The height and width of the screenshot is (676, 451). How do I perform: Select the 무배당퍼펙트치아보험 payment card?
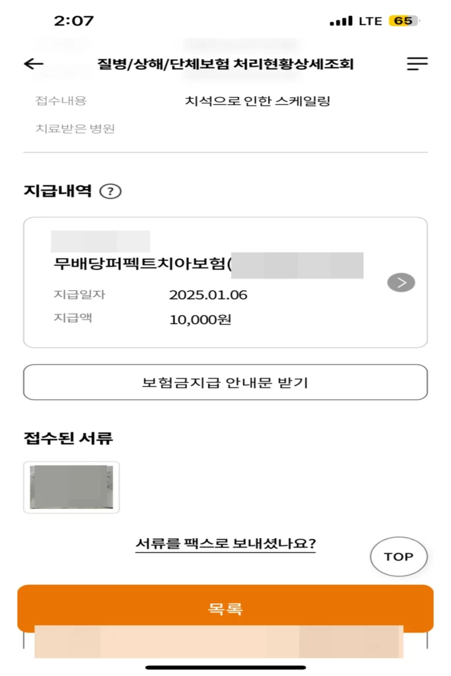[198, 282]
